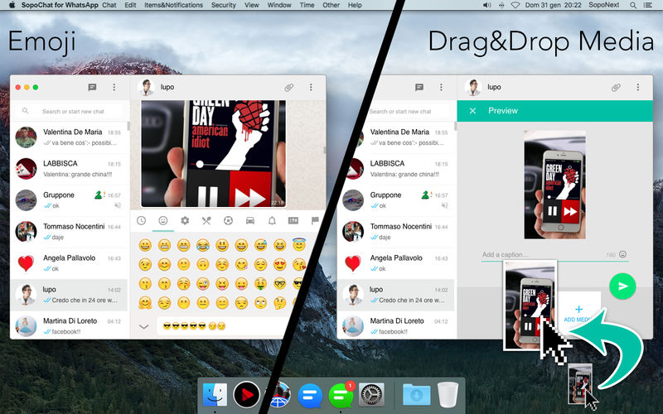Open the travel car emoji category
The width and height of the screenshot is (663, 414).
pos(250,220)
